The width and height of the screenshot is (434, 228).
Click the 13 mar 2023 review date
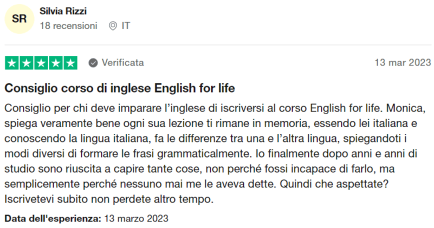403,62
